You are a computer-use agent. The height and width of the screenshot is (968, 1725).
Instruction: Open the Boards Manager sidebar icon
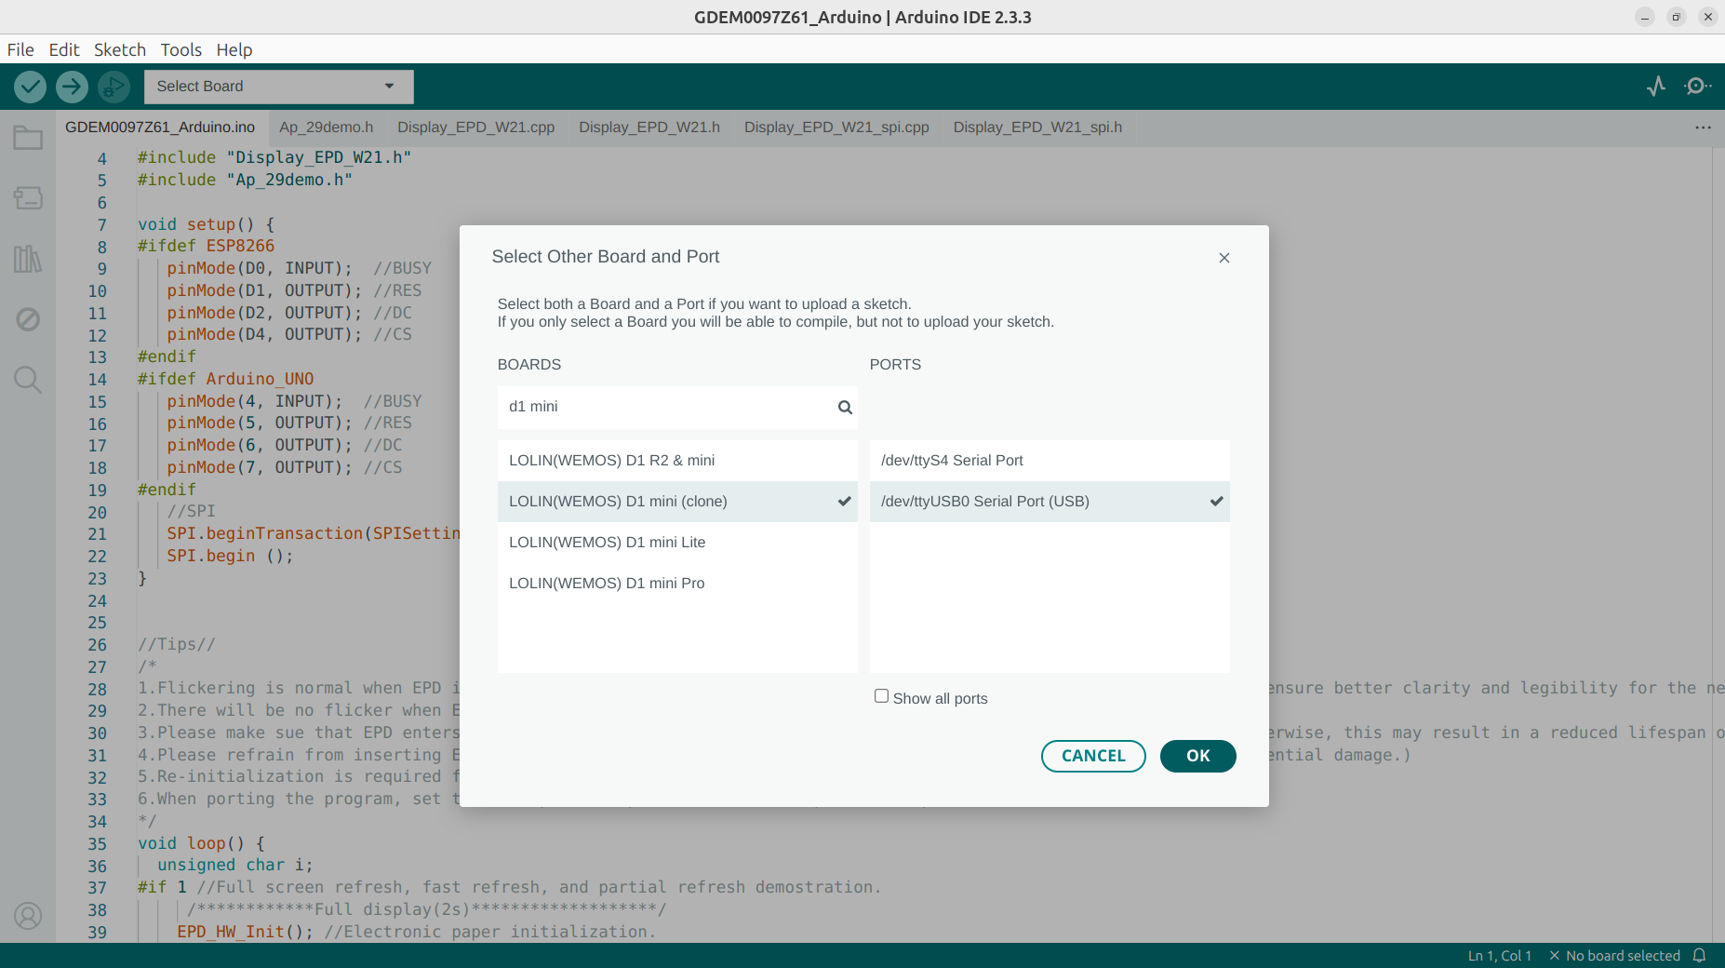[28, 197]
